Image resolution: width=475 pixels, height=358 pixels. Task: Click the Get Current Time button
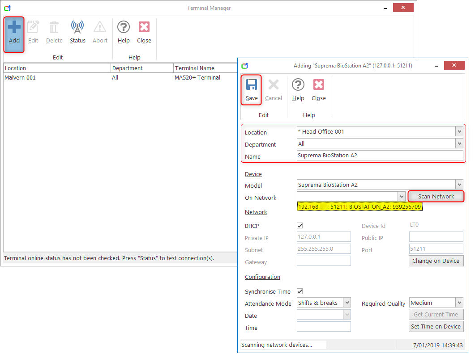click(x=436, y=315)
